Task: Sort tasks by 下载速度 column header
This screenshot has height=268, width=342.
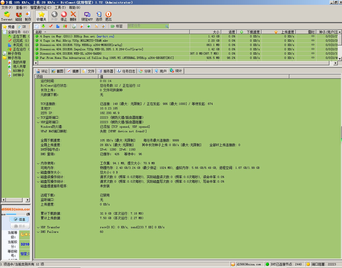Action: 250,32
